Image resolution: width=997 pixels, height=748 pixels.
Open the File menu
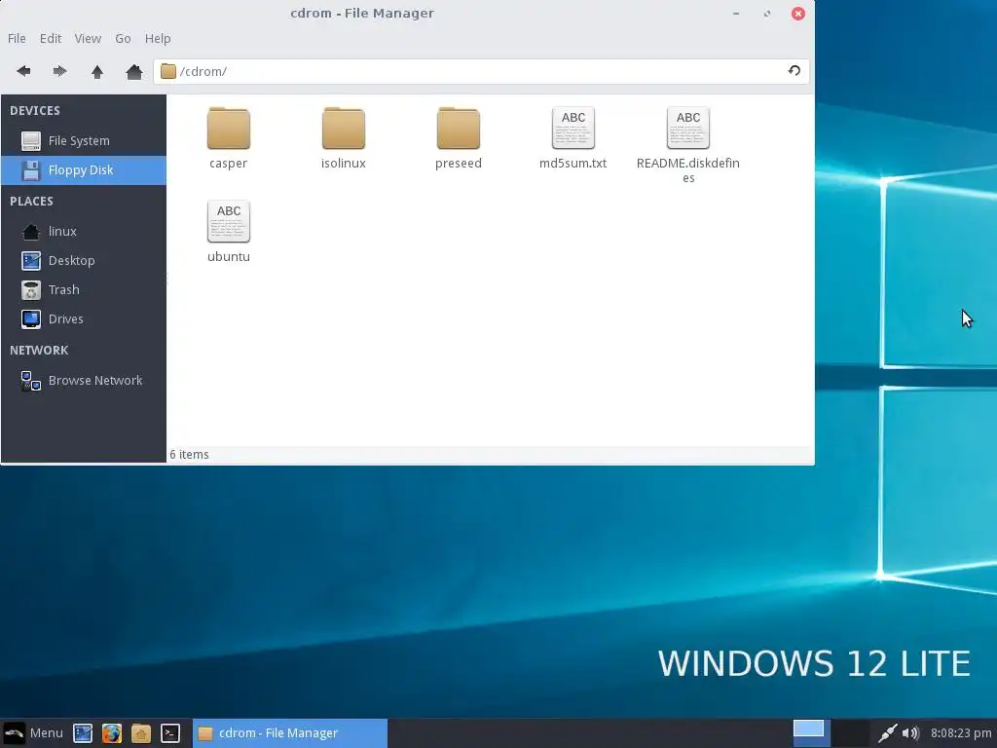point(17,38)
